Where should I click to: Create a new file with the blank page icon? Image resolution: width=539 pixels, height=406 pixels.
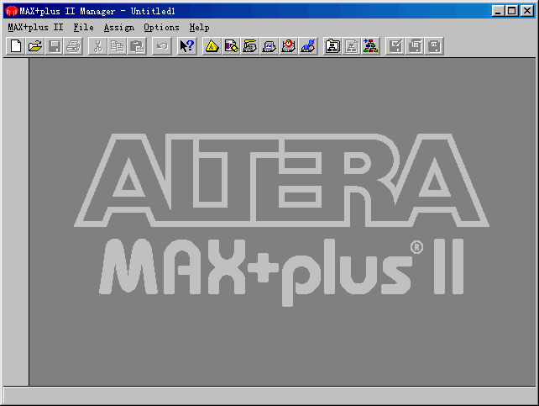click(x=15, y=46)
